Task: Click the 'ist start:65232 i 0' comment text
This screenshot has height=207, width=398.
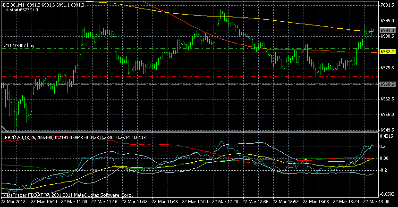Action: [x=21, y=10]
